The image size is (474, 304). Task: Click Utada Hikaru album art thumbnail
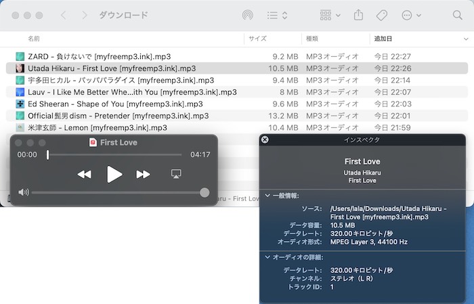tap(20, 68)
